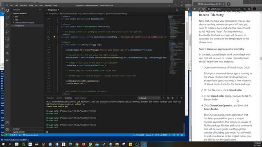This screenshot has width=262, height=147.
Task: Open the Source Control view
Action: 7,24
